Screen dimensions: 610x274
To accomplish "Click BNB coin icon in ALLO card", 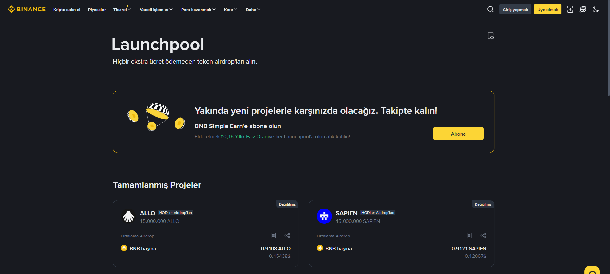I will tap(124, 248).
